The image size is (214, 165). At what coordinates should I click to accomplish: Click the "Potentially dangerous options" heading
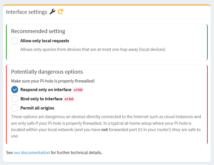point(47,72)
